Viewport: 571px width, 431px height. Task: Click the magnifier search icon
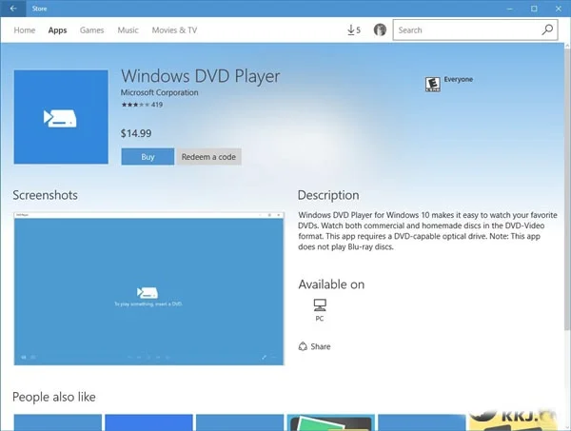[547, 29]
